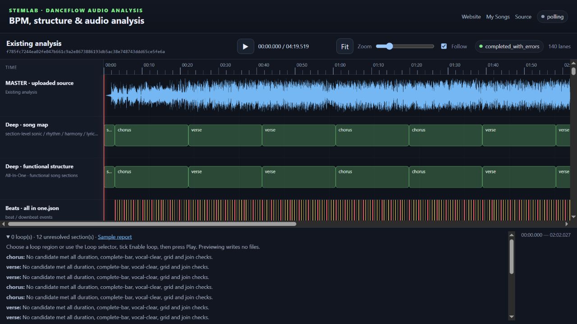Select the first chorus block in song map
The height and width of the screenshot is (324, 577).
pos(151,135)
